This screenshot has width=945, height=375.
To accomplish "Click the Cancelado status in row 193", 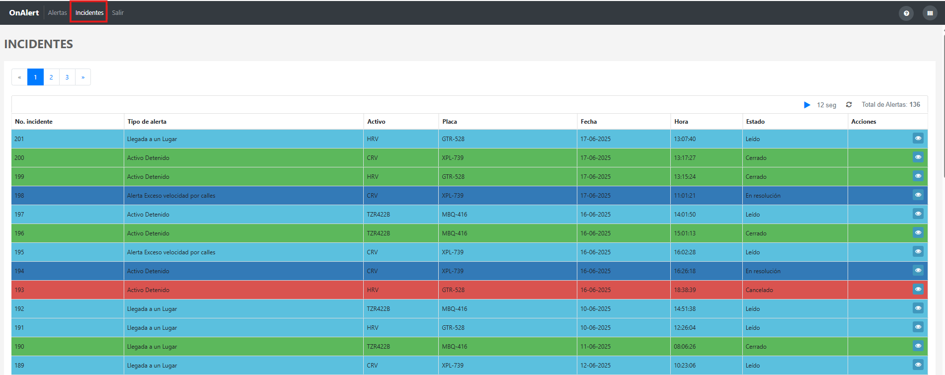I will tap(759, 290).
